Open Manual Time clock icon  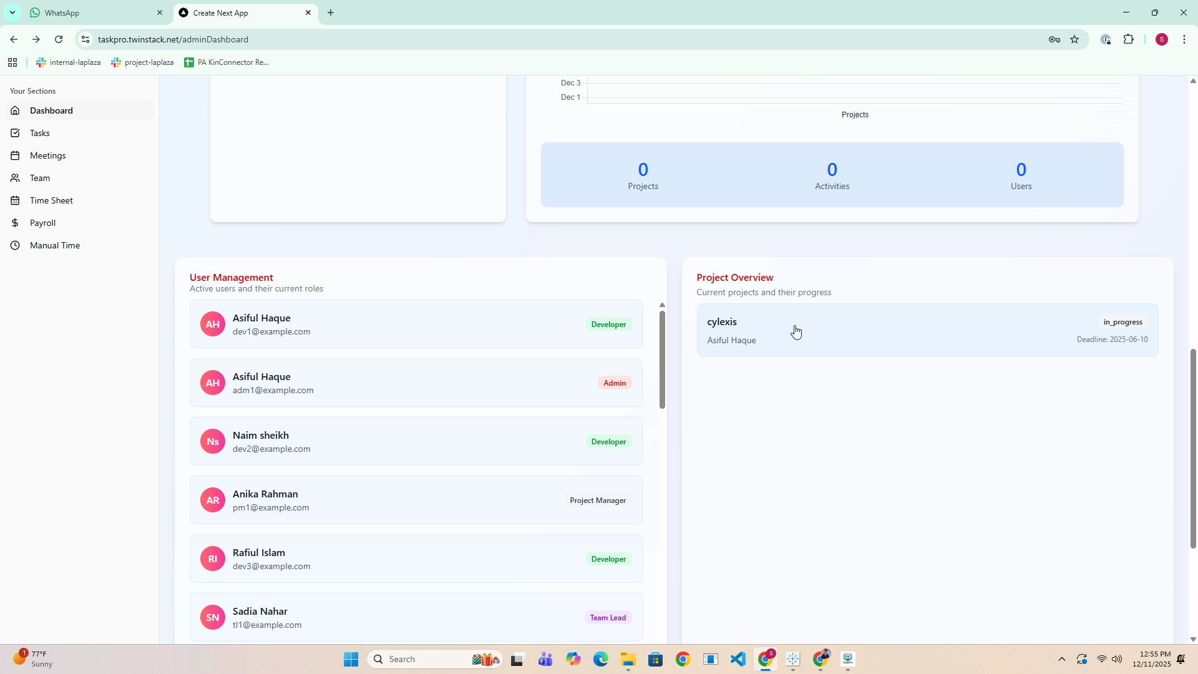(x=15, y=245)
